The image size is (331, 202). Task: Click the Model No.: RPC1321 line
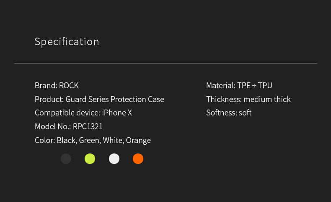pyautogui.click(x=69, y=127)
